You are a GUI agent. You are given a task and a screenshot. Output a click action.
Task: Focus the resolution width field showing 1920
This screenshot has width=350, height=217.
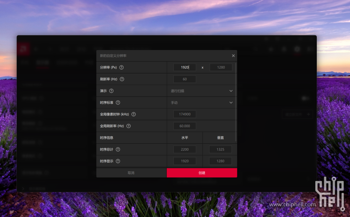pos(184,67)
